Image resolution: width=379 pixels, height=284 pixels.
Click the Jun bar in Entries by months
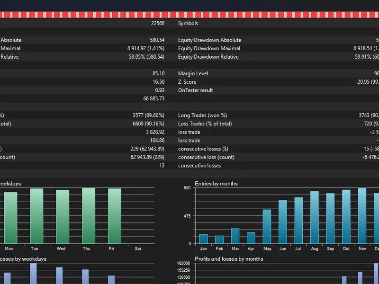tap(283, 222)
